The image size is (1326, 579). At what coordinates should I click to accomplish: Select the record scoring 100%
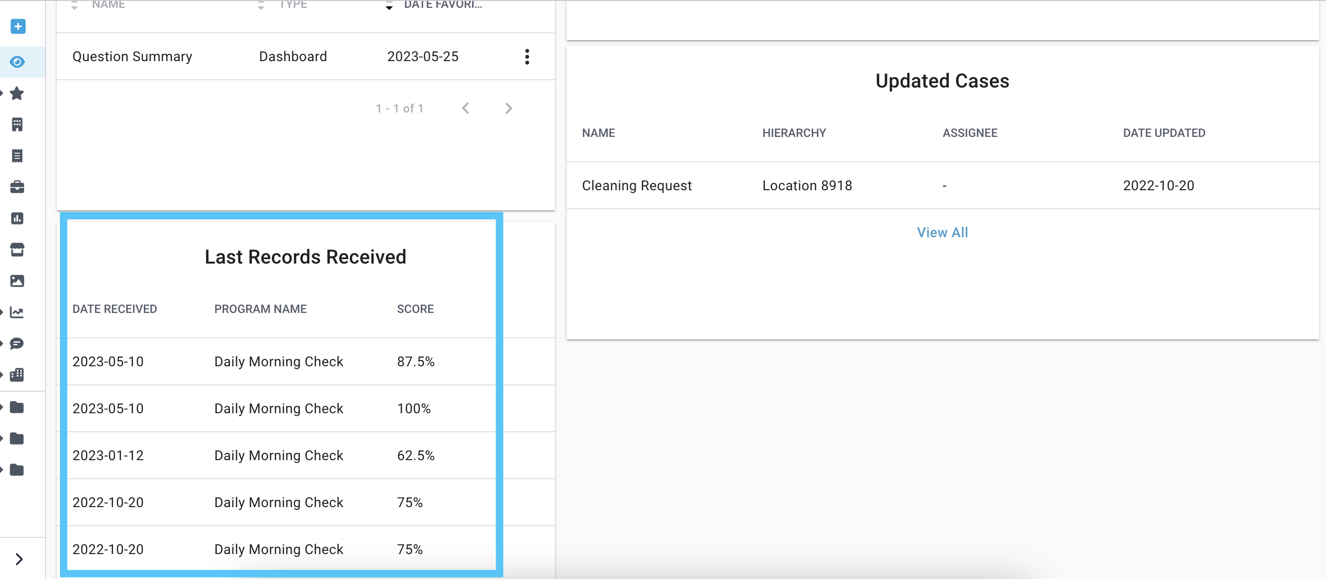(306, 408)
